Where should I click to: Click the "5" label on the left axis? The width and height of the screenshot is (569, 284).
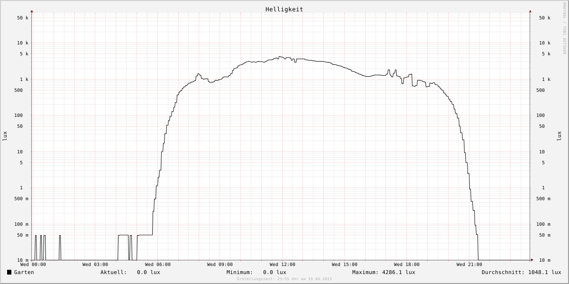tap(21, 163)
